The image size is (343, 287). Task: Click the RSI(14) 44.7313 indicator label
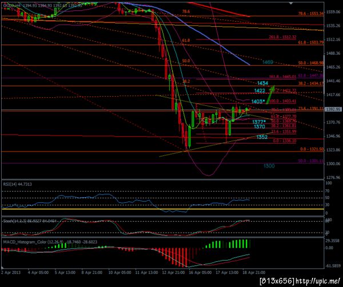(x=17, y=184)
